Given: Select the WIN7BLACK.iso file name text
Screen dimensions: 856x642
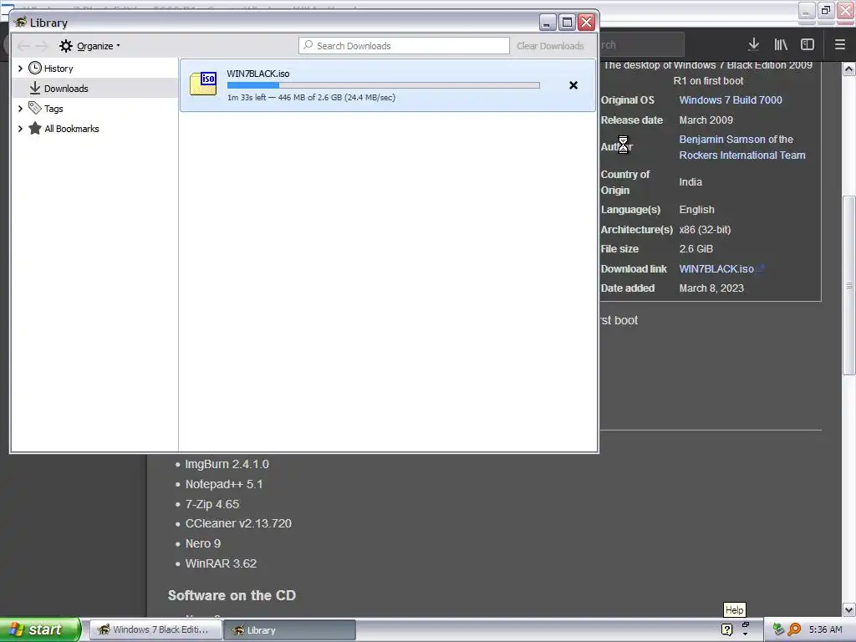Looking at the screenshot, I should click(258, 74).
